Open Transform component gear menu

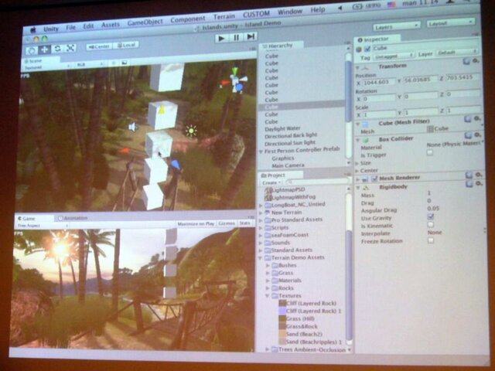coord(476,61)
